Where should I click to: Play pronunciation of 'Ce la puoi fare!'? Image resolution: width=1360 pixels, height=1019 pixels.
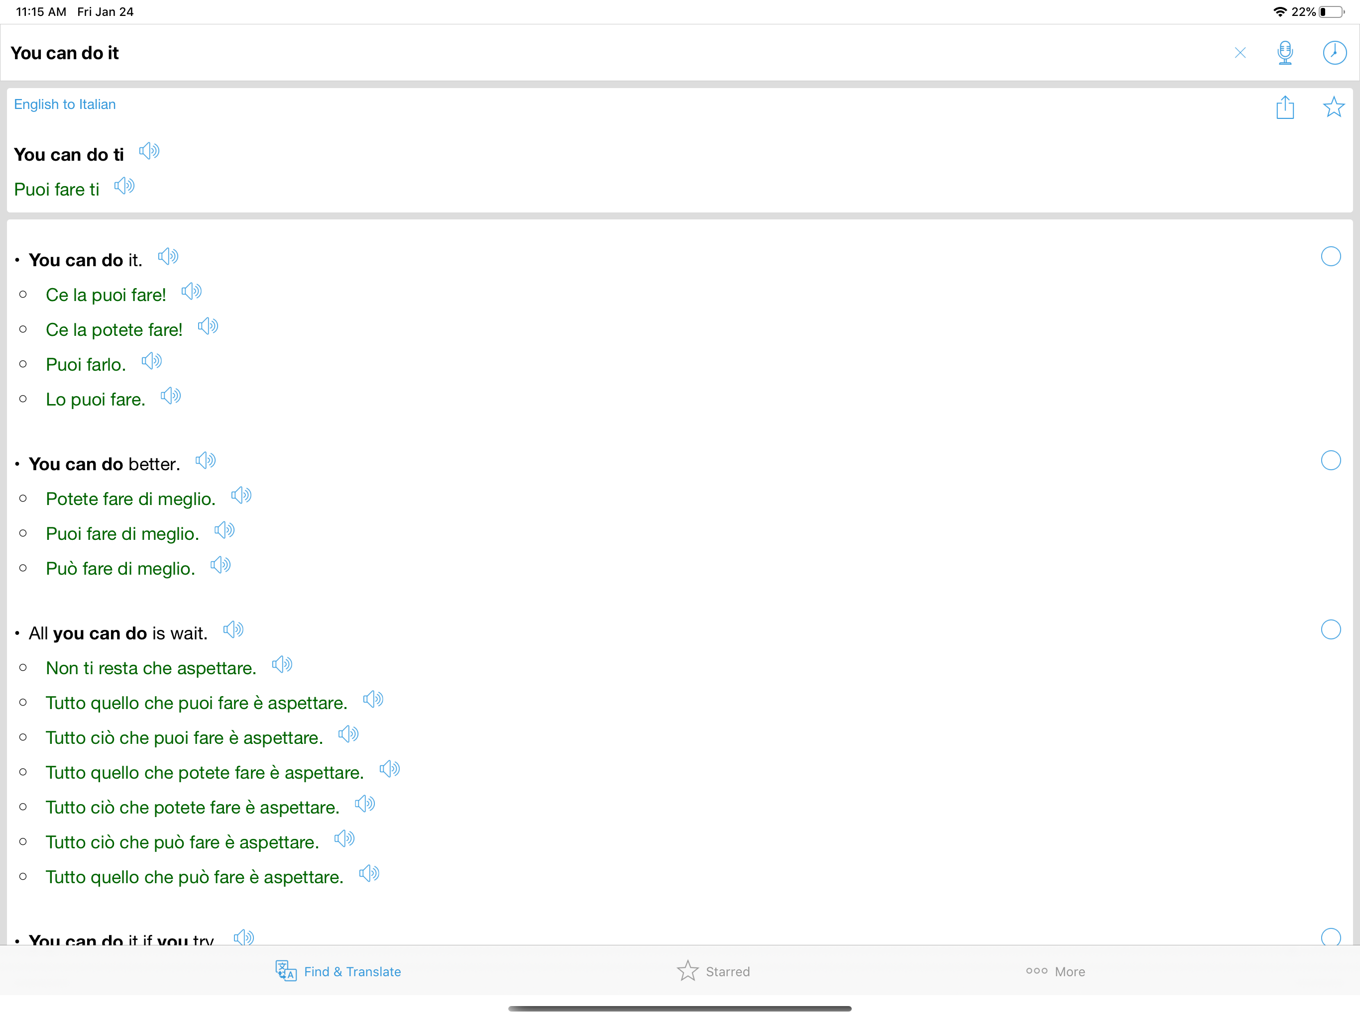[191, 291]
